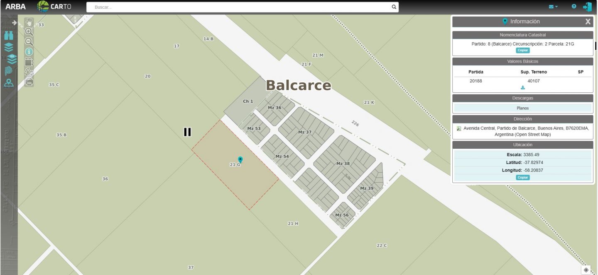Viewport: 598px width, 275px height.
Task: Open the print map tool
Action: click(29, 82)
